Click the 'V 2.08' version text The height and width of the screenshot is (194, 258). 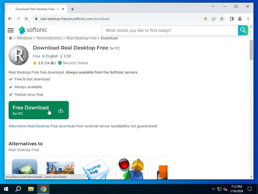tap(65, 56)
